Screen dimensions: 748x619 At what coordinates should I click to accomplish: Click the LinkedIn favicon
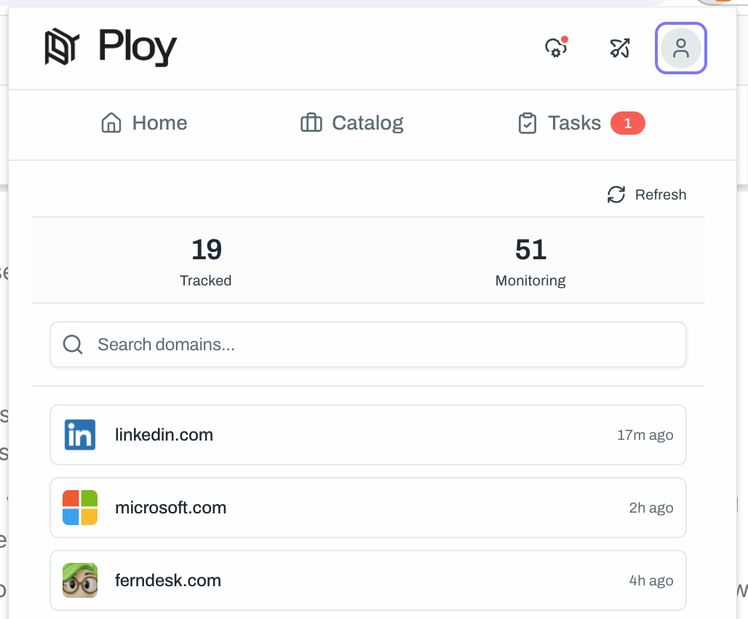[x=80, y=435]
